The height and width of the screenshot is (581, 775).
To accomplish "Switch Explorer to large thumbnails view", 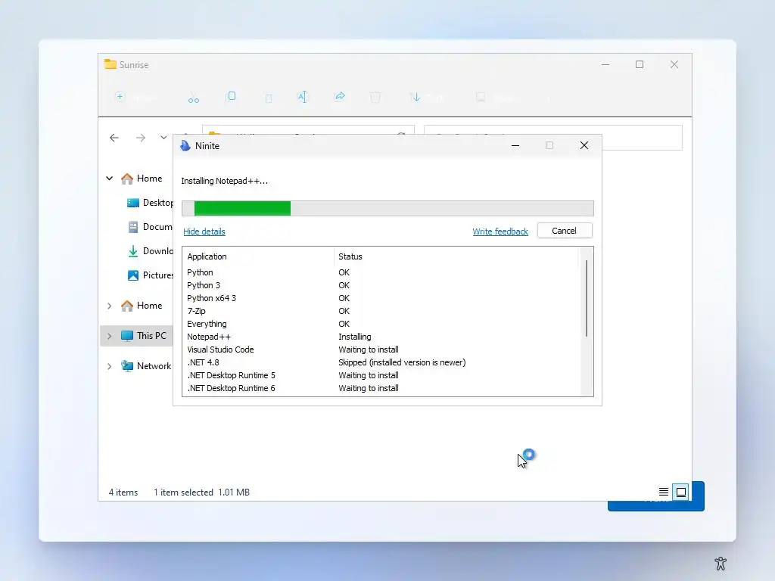I will click(x=681, y=492).
